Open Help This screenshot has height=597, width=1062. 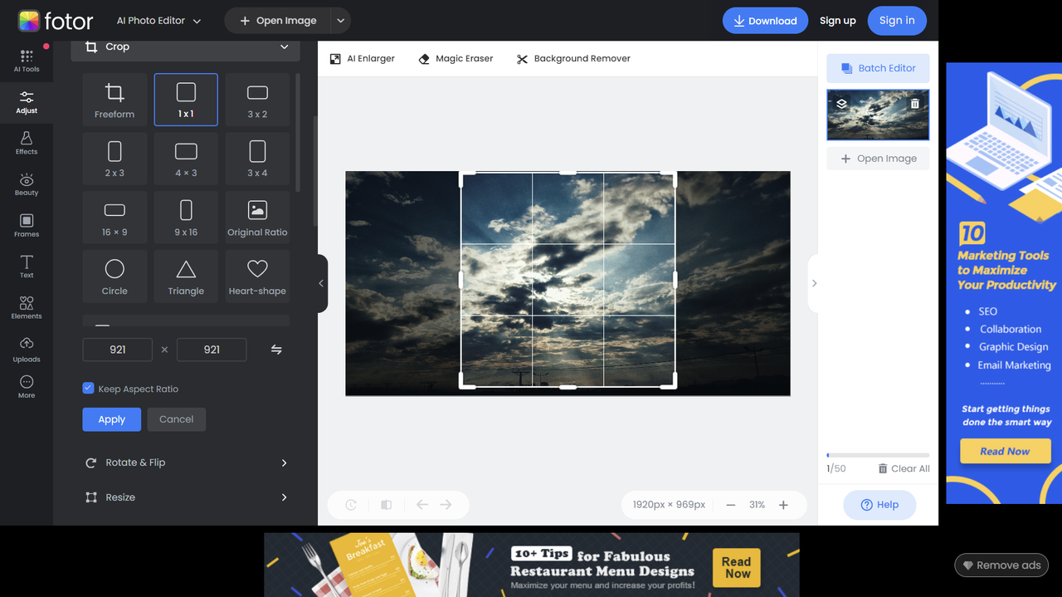pyautogui.click(x=879, y=505)
